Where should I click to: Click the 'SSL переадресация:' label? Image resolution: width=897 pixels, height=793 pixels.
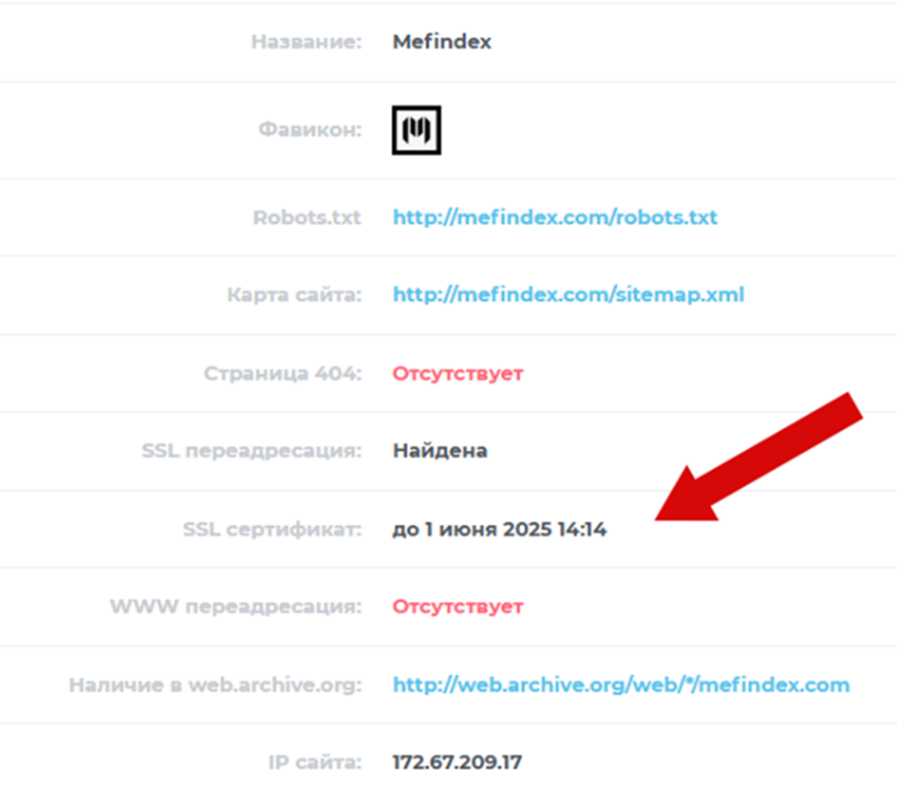(251, 451)
